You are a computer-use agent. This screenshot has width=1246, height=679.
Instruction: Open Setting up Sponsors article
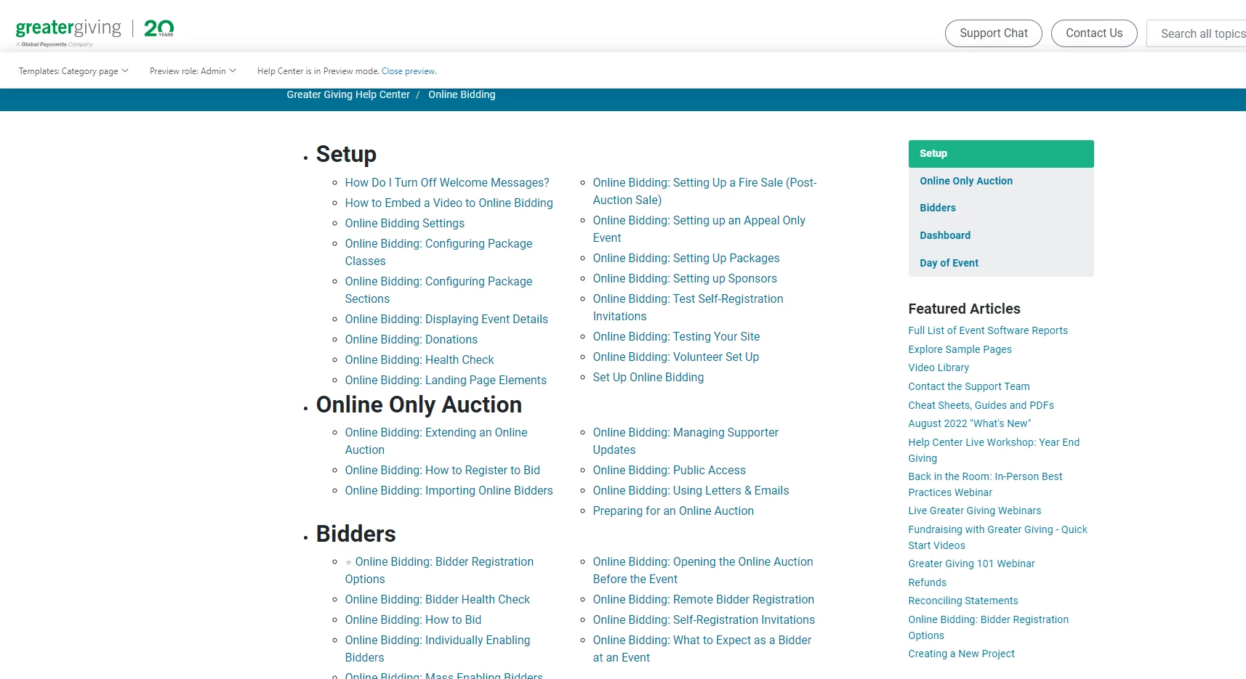click(x=685, y=279)
